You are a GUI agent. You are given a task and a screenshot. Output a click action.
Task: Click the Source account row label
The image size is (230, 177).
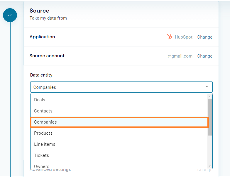tap(47, 56)
